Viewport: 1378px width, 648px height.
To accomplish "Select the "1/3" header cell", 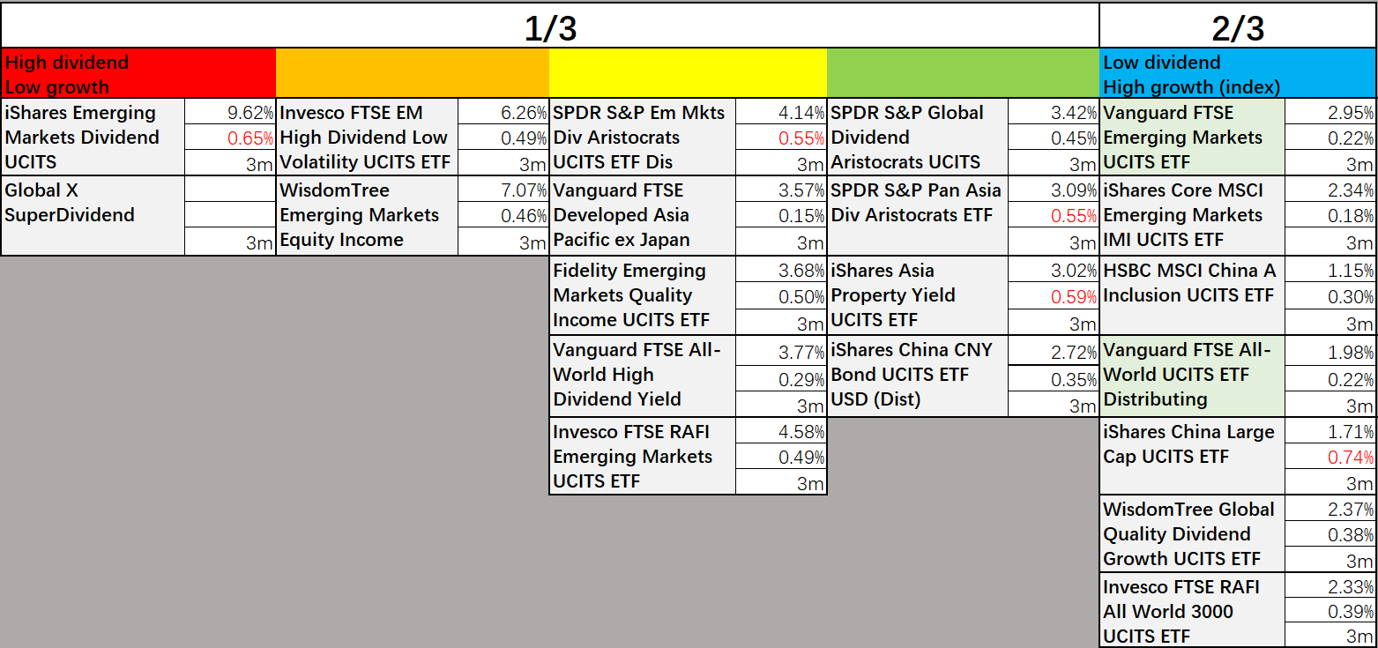I will pyautogui.click(x=550, y=26).
